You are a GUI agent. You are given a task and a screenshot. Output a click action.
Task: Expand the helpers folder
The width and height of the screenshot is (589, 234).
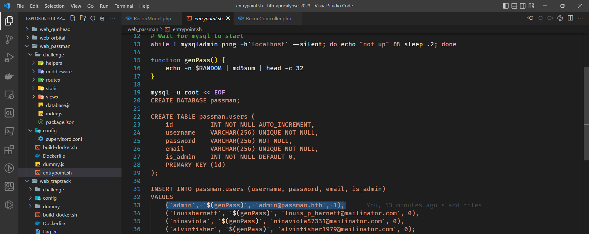coord(54,63)
